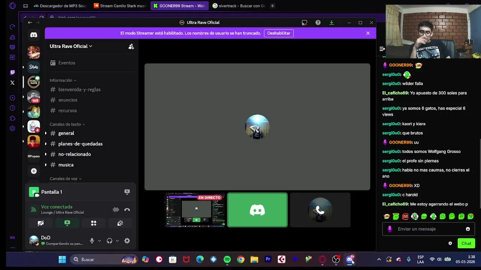Show hidden system tray icons
This screenshot has width=481, height=270.
pyautogui.click(x=379, y=259)
